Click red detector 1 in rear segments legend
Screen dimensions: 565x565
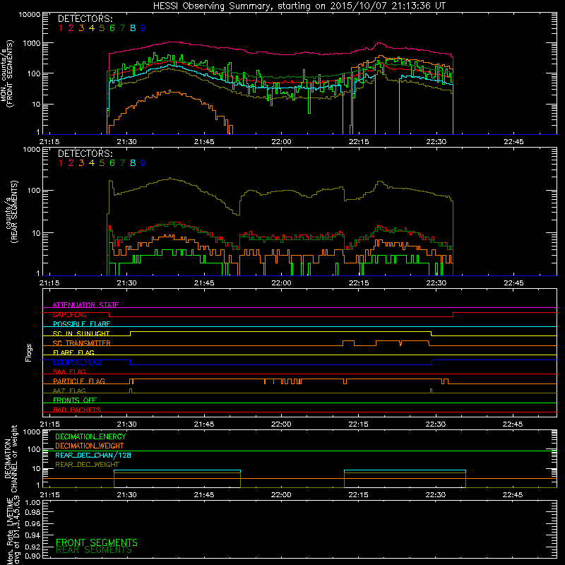(x=61, y=163)
